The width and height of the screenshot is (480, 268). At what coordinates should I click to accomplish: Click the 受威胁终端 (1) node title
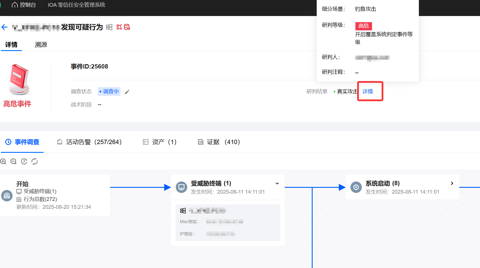pyautogui.click(x=211, y=183)
